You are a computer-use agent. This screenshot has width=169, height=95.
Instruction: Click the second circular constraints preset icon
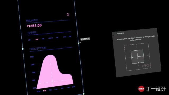148,65
